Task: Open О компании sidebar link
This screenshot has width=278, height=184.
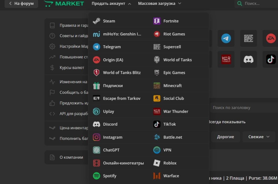Action: point(67,157)
